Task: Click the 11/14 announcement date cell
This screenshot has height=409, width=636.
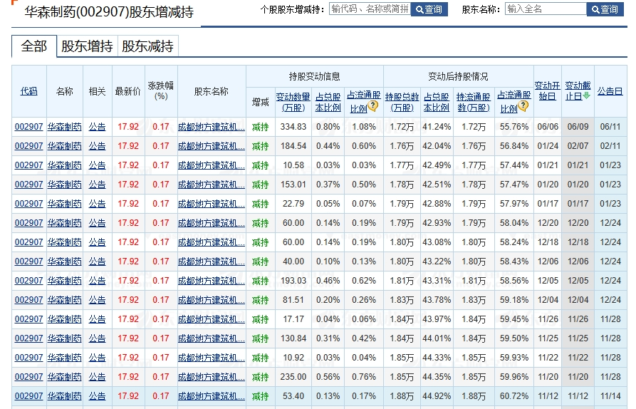Action: tap(610, 395)
